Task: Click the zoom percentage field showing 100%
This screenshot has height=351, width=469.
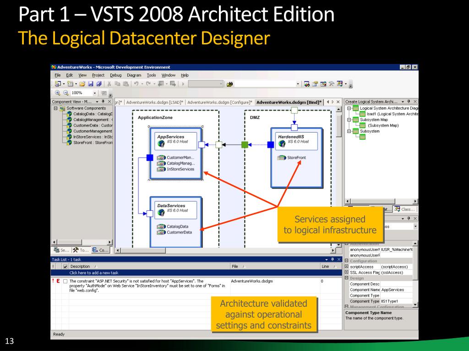Action: [81, 93]
